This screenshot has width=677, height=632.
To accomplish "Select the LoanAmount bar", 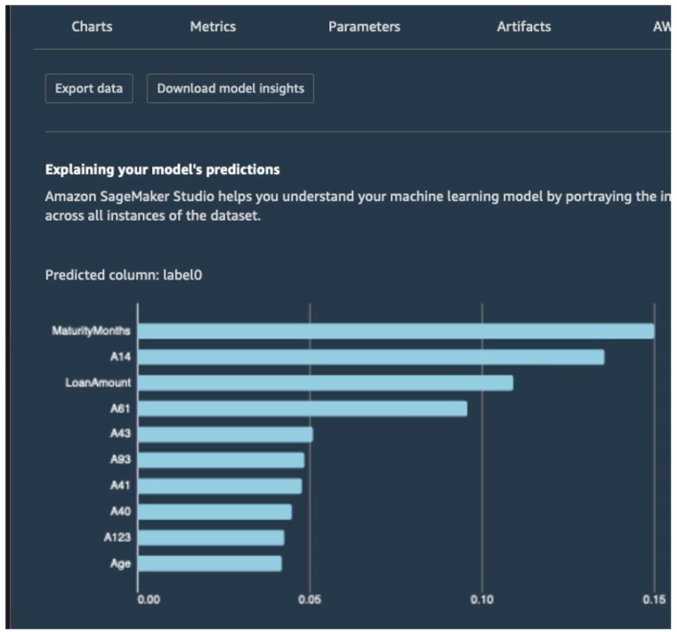I will 326,383.
